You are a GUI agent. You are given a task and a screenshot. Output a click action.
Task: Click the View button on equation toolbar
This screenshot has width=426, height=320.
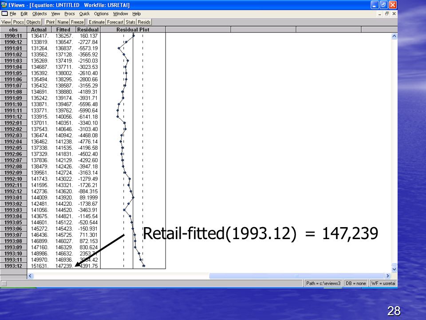coord(6,22)
